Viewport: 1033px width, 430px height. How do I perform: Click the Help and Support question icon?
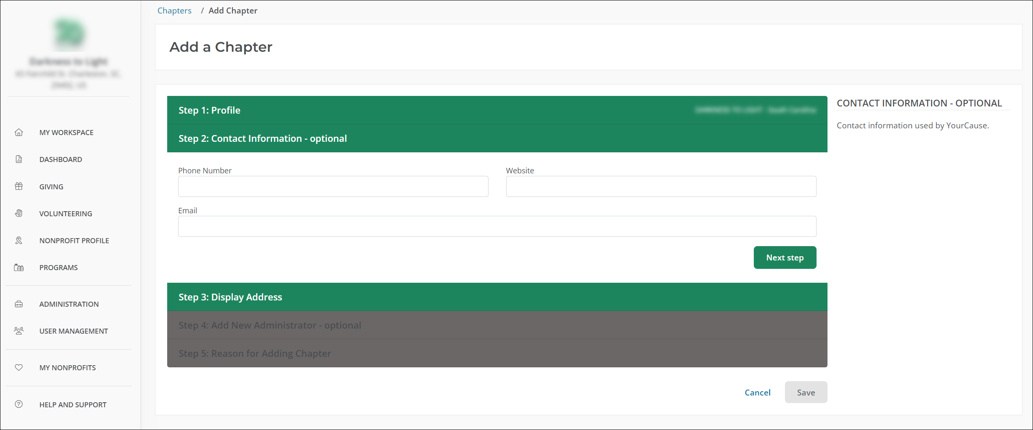19,404
